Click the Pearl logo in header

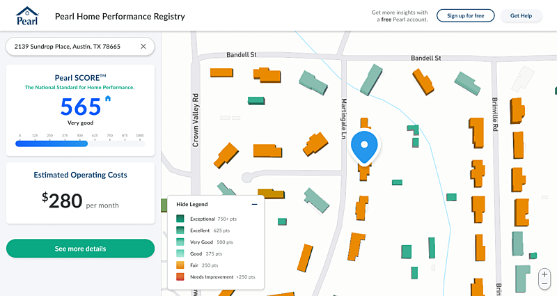click(x=27, y=15)
